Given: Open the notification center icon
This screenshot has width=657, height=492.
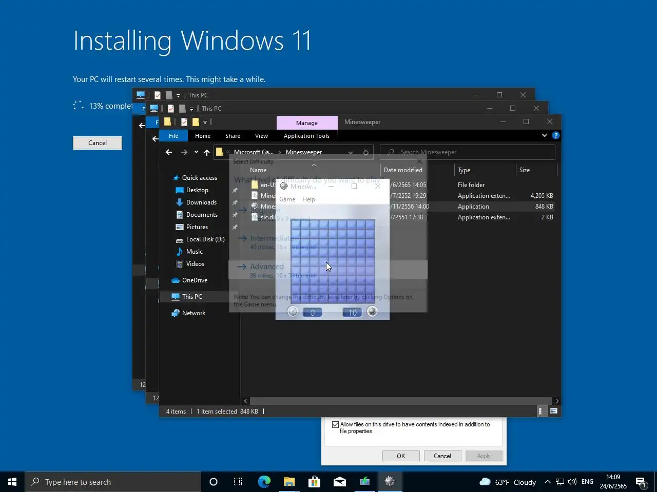Looking at the screenshot, I should tap(641, 482).
